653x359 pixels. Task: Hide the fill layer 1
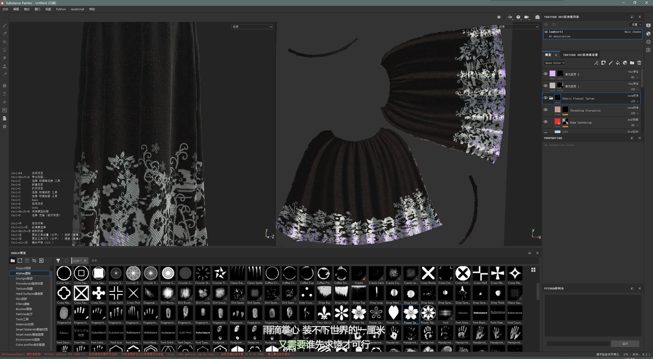point(545,86)
